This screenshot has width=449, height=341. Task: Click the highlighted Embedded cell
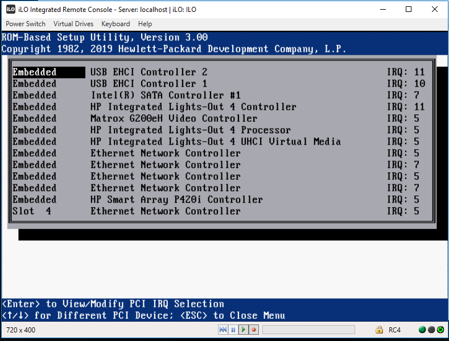(49, 72)
